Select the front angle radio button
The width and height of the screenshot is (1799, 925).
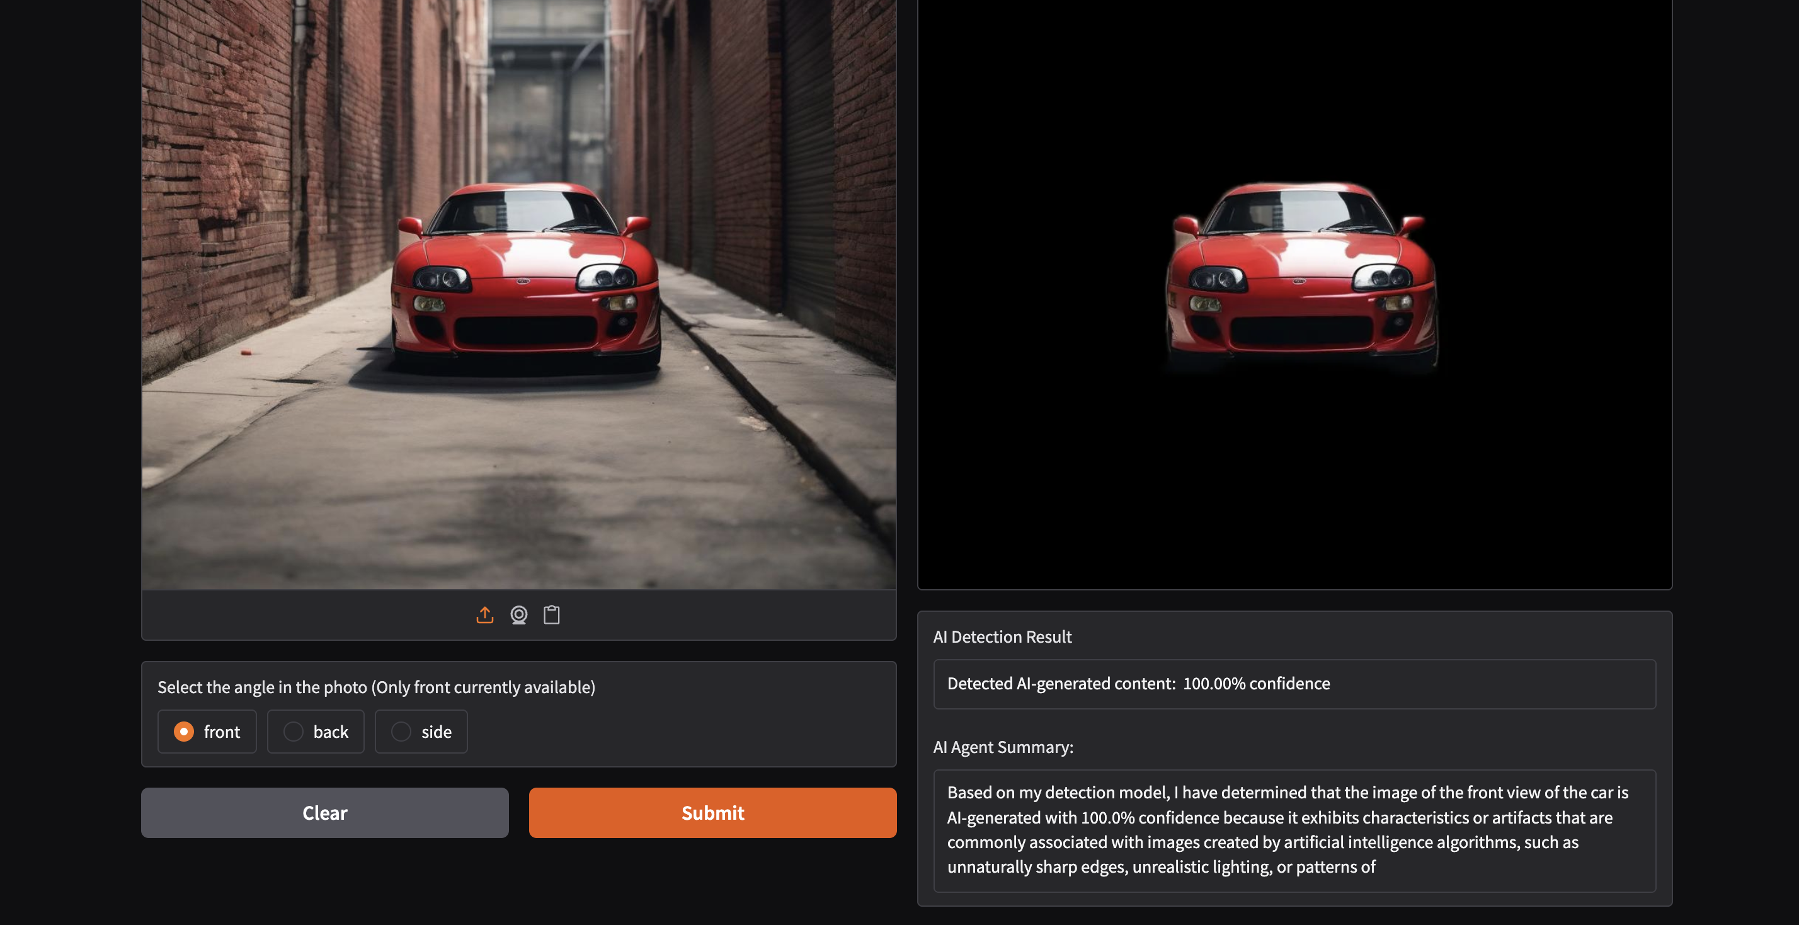184,732
